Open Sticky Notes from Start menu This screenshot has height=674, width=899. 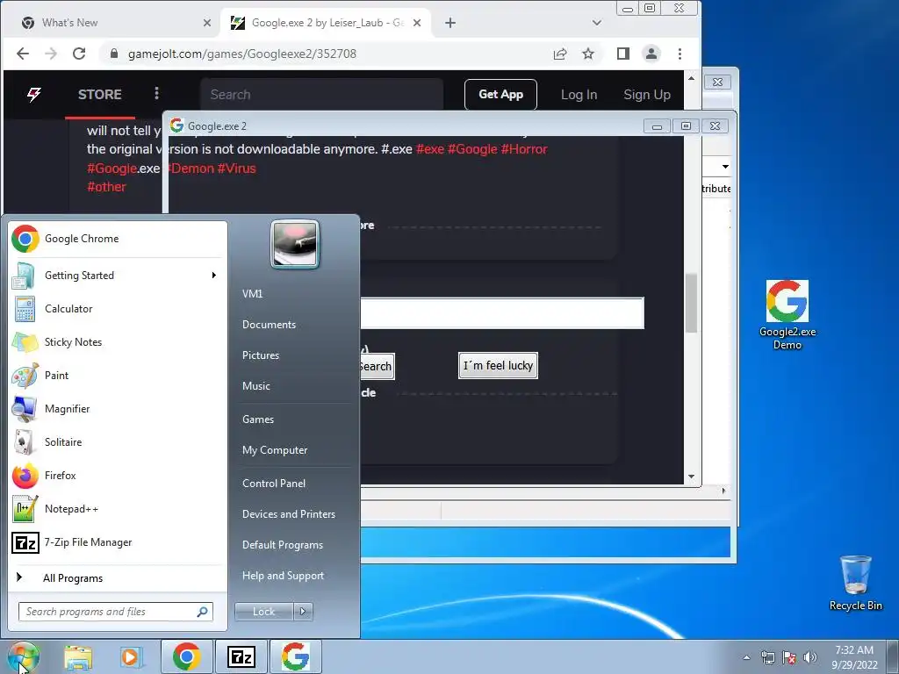click(x=118, y=342)
